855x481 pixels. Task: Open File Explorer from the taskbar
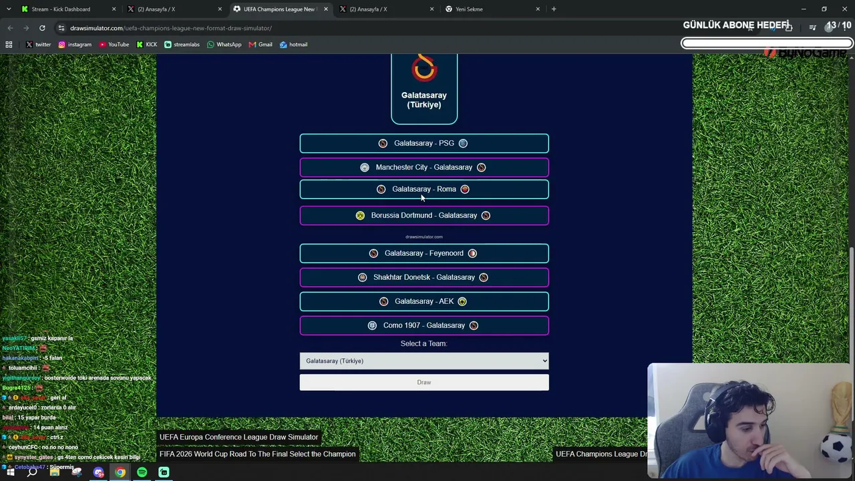tap(55, 472)
